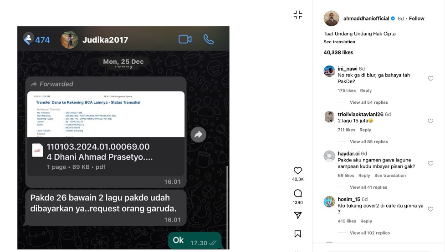Save post with bookmark icon
This screenshot has width=445, height=252.
point(298,234)
